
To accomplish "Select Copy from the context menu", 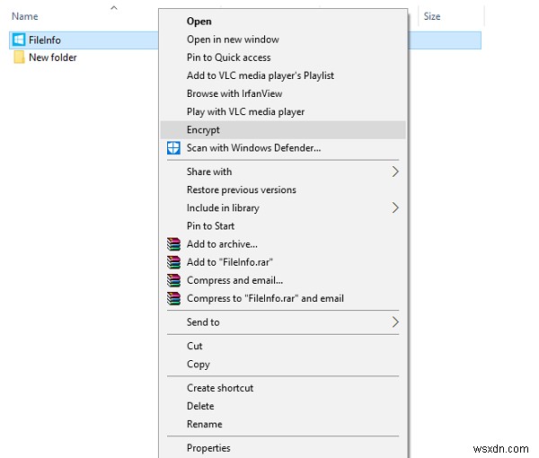I will tap(283, 364).
